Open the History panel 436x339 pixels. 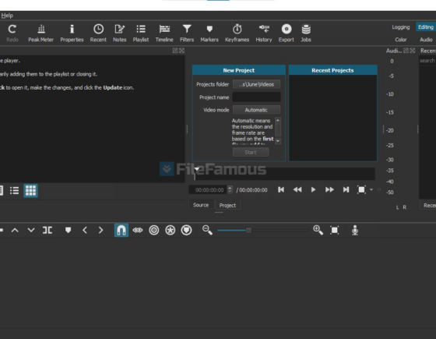pos(264,33)
